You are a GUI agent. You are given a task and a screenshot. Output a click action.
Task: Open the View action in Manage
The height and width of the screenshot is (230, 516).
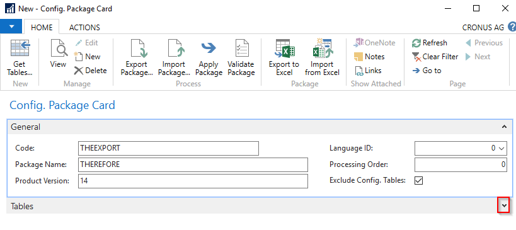point(58,54)
